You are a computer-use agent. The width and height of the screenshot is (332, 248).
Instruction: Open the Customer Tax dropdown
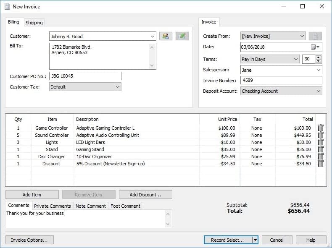117,87
